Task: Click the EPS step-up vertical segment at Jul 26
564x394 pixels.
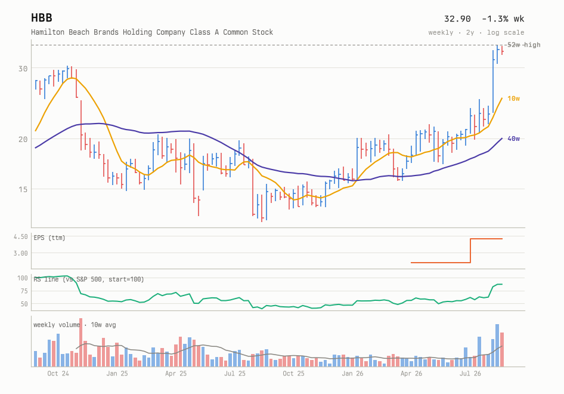Action: 470,251
